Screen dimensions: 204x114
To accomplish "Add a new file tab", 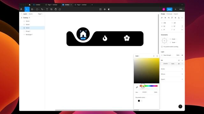I will [x=92, y=5].
